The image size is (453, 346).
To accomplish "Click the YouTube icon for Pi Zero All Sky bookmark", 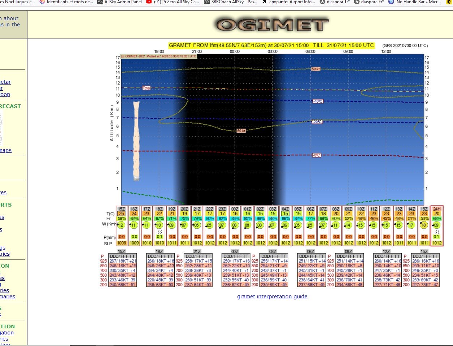I will click(x=149, y=2).
